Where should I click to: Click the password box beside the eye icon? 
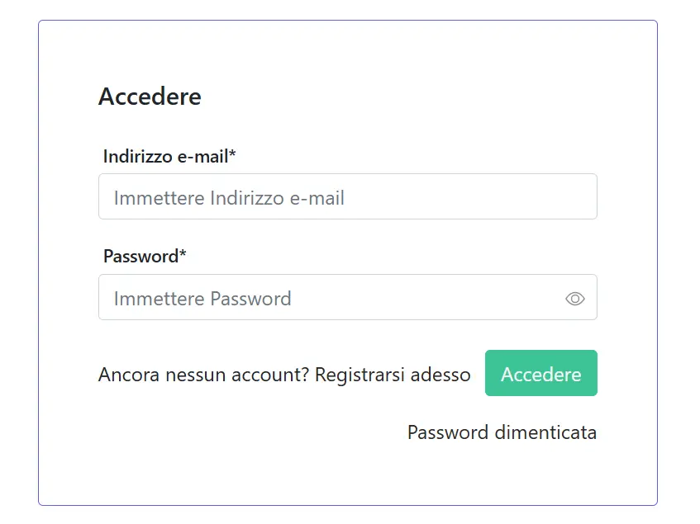click(x=424, y=297)
